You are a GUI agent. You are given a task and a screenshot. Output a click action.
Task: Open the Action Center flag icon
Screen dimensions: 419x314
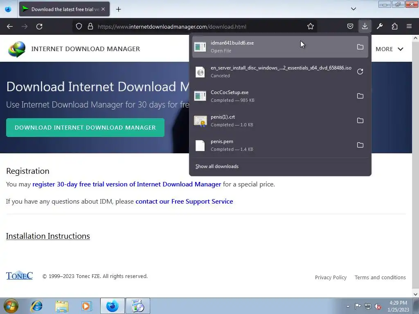[x=358, y=306]
